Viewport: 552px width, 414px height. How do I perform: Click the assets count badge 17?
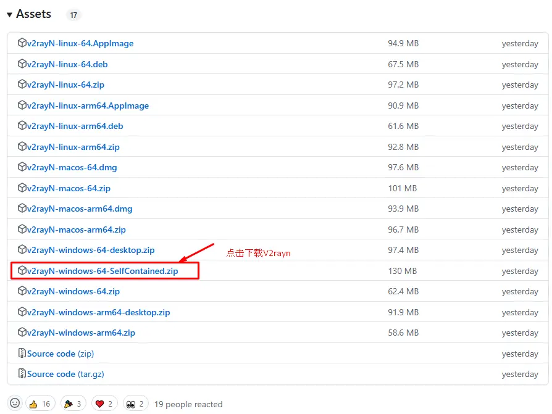[73, 15]
